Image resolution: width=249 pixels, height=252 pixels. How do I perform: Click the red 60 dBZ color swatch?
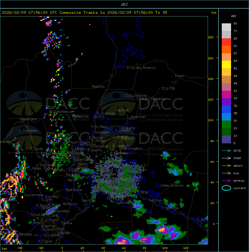click(x=226, y=42)
